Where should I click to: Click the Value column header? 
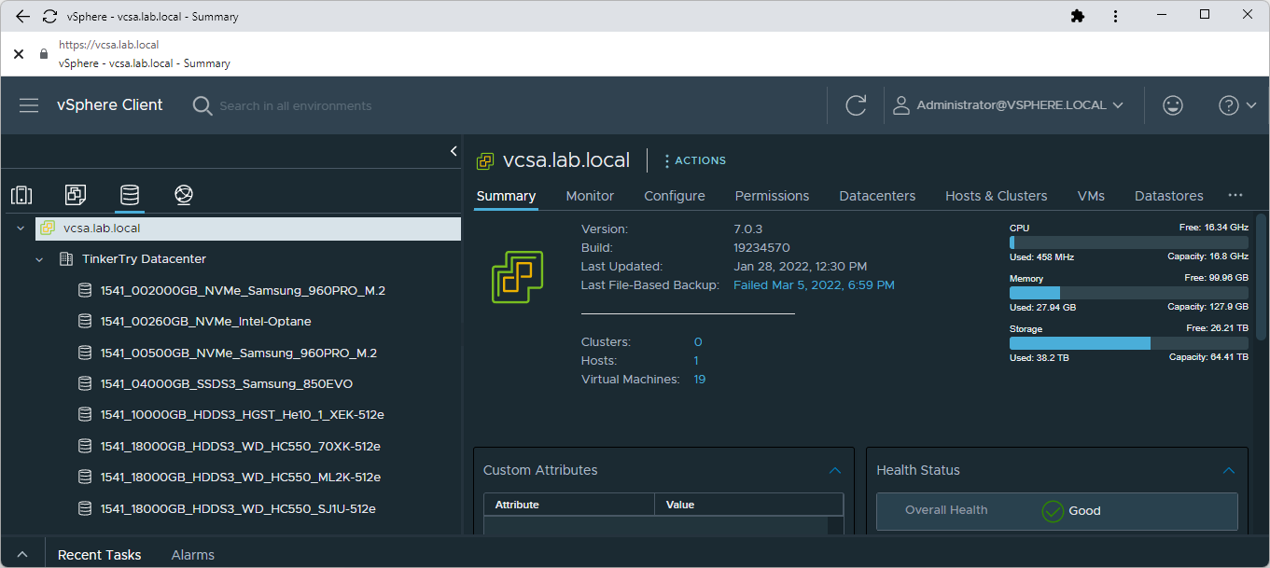point(749,505)
